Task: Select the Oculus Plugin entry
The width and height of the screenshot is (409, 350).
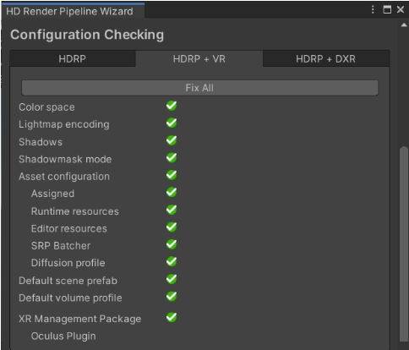Action: (63, 336)
